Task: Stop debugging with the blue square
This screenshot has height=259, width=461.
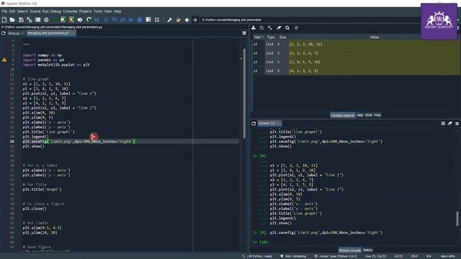Action: (140, 20)
